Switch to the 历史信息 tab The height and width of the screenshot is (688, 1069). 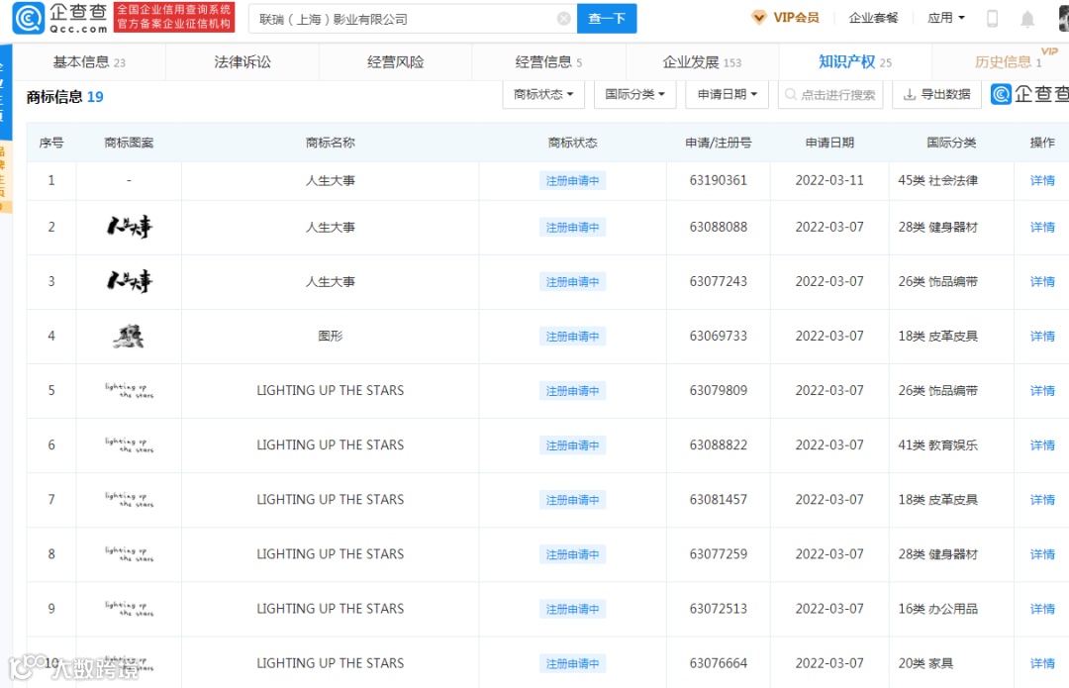click(x=1009, y=62)
